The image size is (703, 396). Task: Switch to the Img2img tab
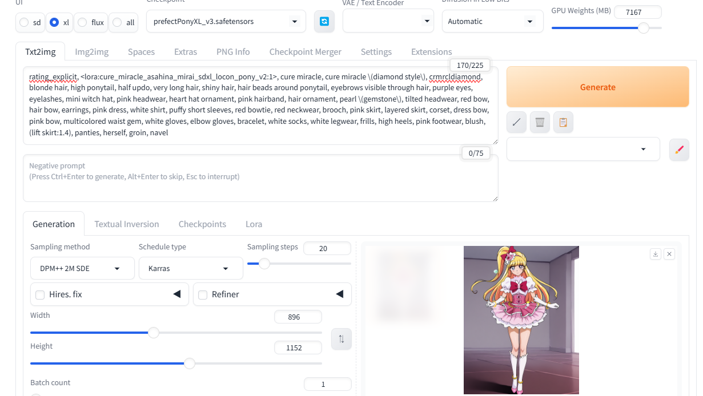(x=91, y=52)
